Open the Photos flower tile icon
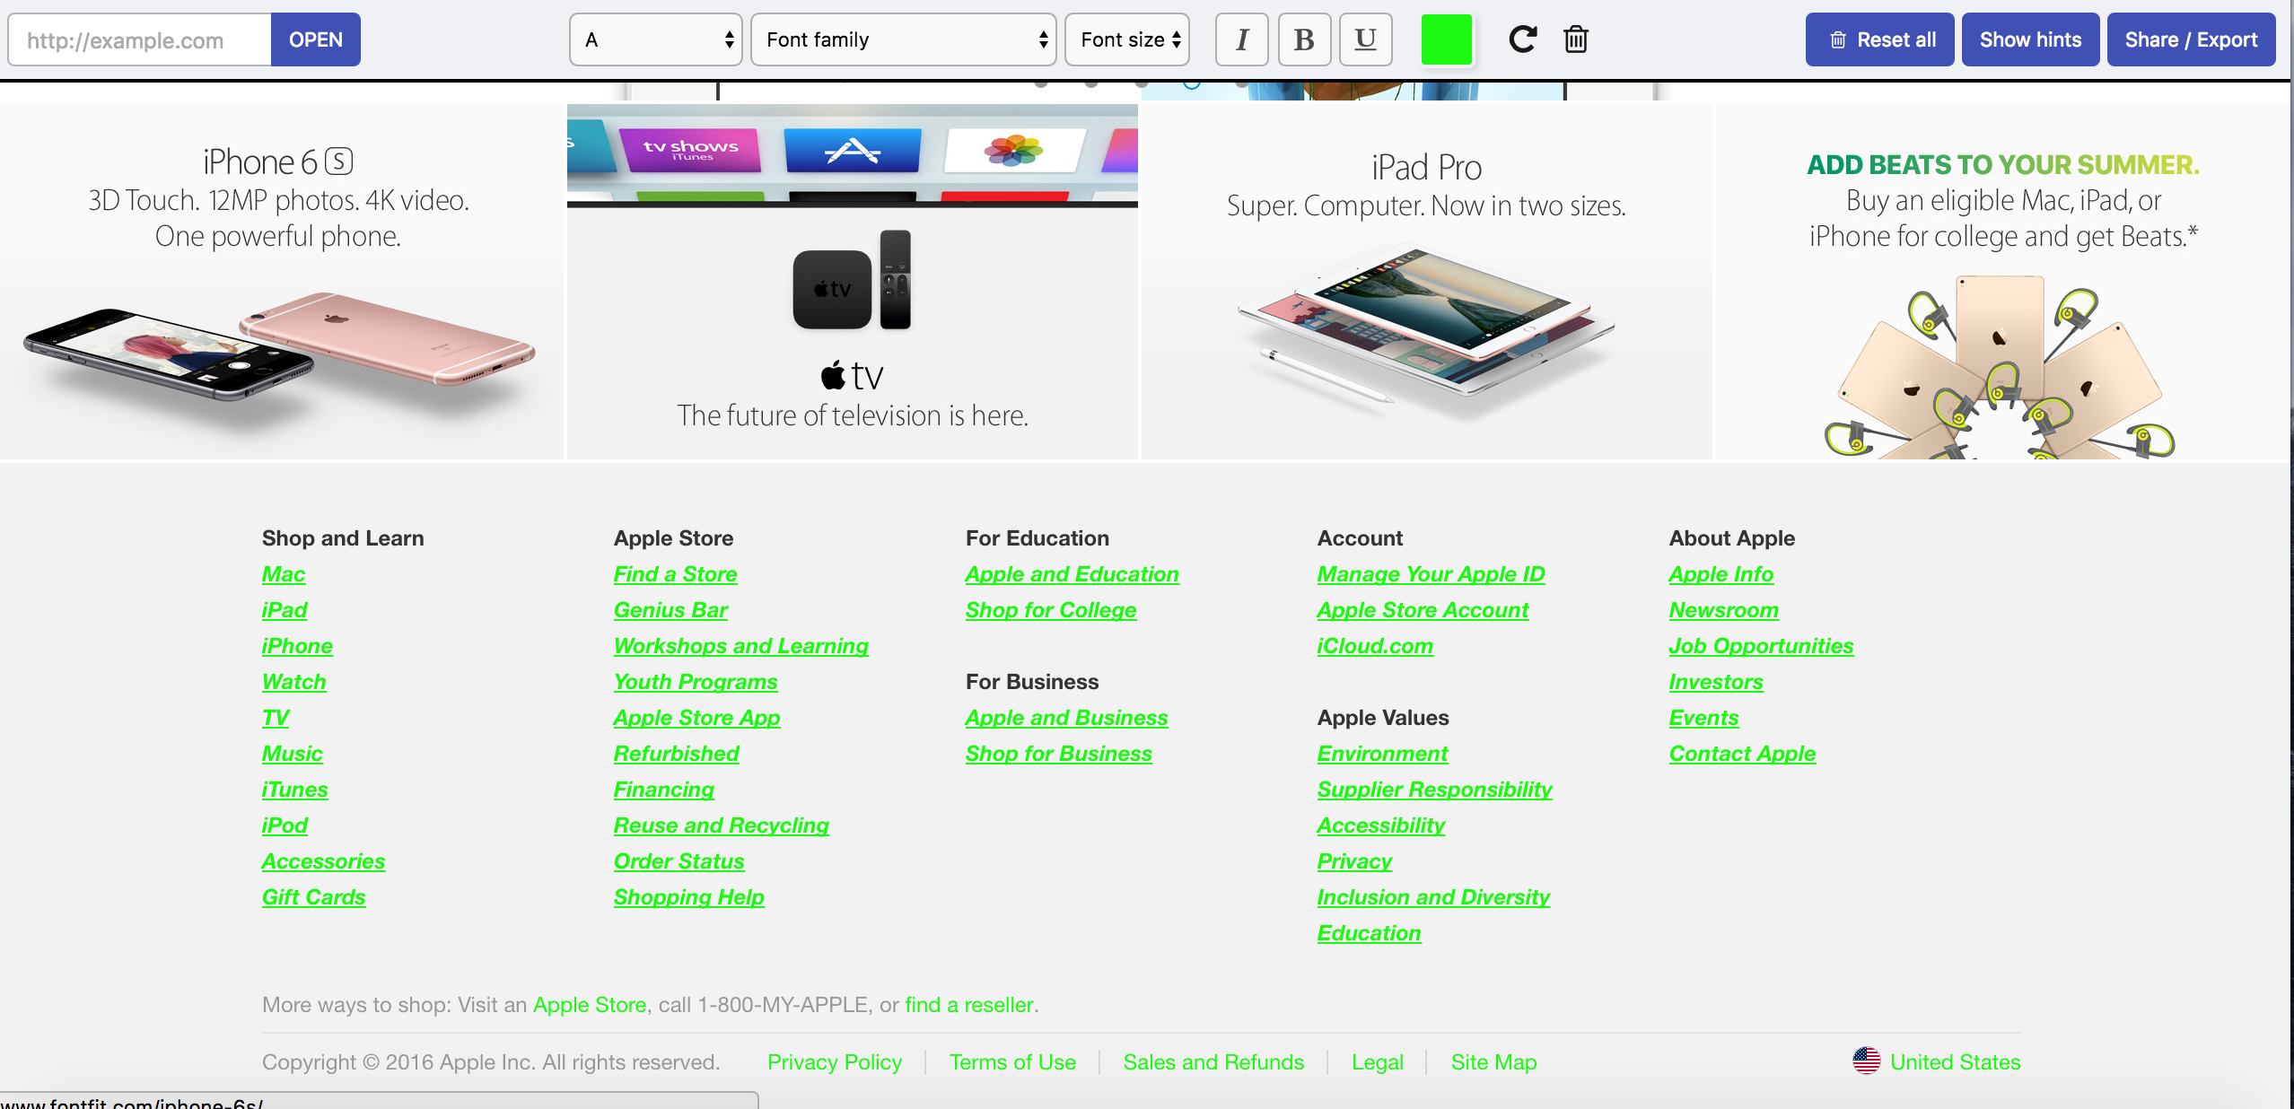This screenshot has height=1109, width=2294. click(1014, 150)
